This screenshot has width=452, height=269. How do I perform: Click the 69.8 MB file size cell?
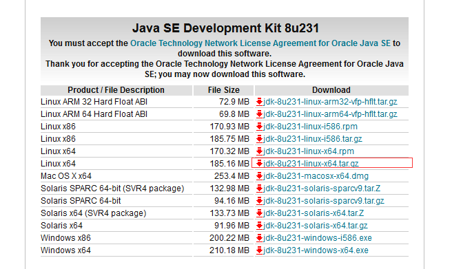234,114
